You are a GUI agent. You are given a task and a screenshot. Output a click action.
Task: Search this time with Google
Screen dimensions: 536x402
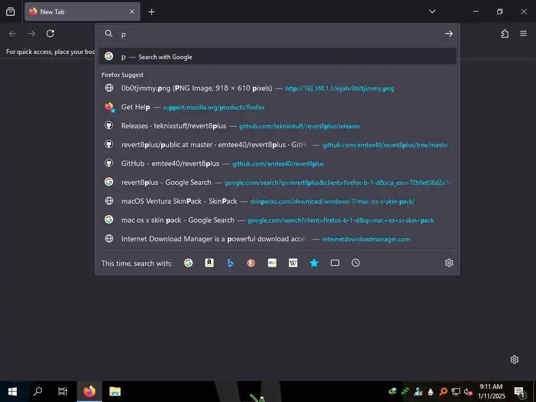(188, 263)
